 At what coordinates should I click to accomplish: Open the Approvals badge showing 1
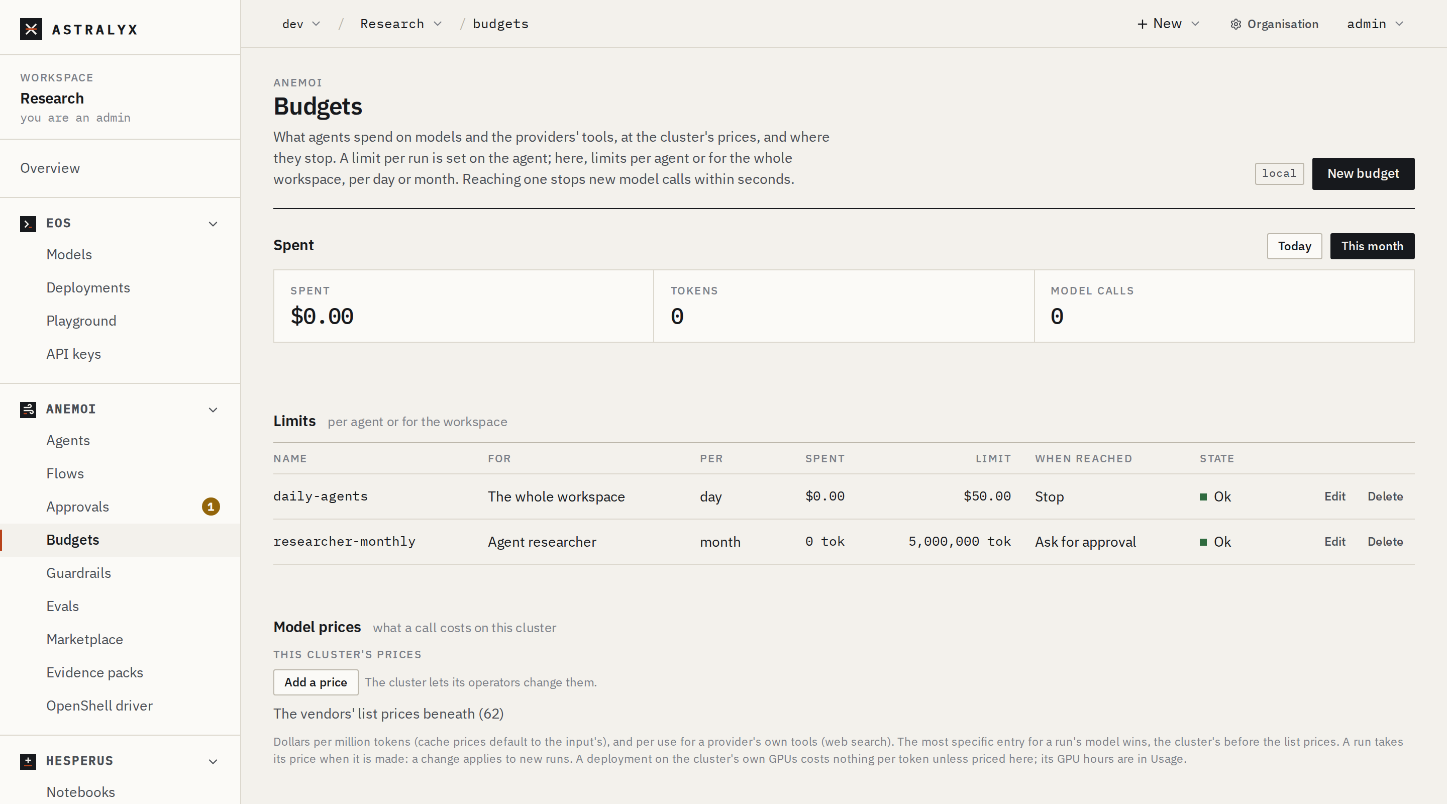[x=211, y=507]
